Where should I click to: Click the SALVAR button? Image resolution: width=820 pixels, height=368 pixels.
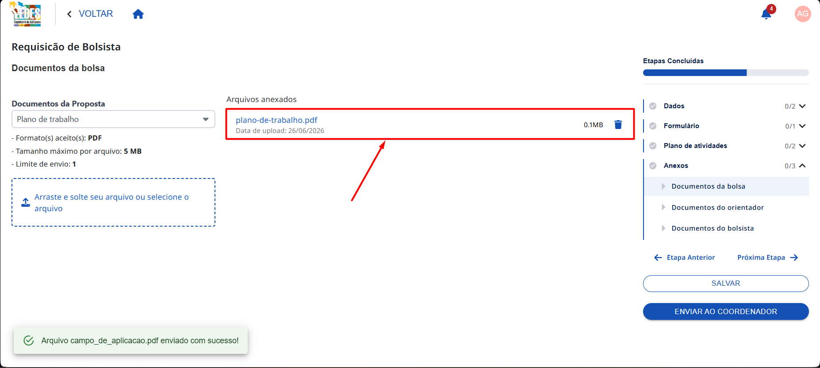pos(726,284)
